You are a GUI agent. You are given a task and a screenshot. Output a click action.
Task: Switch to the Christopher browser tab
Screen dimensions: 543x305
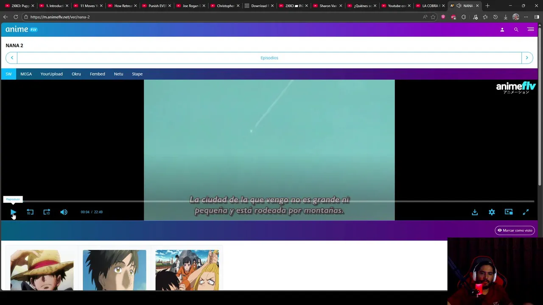tap(226, 6)
